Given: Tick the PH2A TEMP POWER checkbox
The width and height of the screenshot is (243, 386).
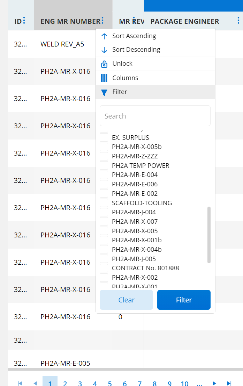Looking at the screenshot, I should [x=104, y=165].
